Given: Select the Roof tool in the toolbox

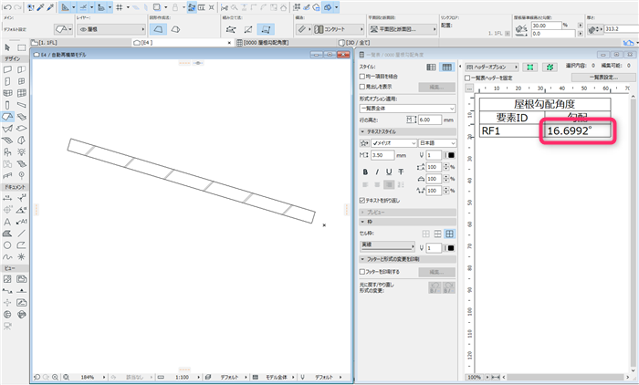Looking at the screenshot, I should click(x=7, y=117).
